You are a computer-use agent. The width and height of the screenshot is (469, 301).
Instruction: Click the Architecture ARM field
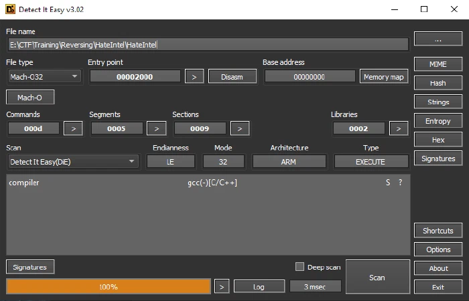click(x=289, y=162)
